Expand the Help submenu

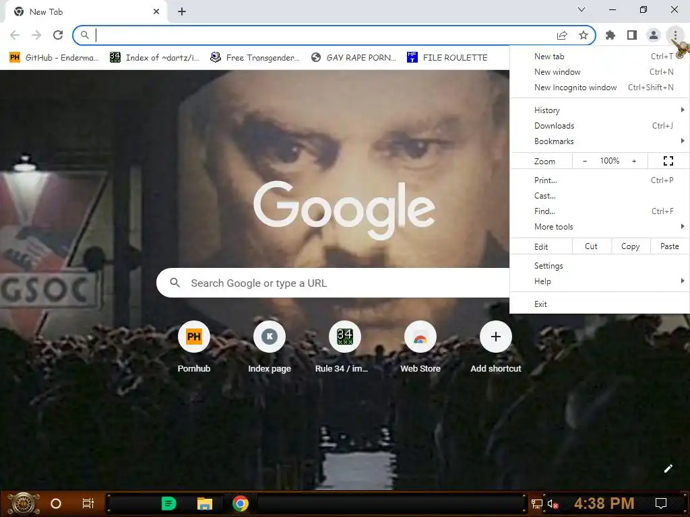click(600, 281)
